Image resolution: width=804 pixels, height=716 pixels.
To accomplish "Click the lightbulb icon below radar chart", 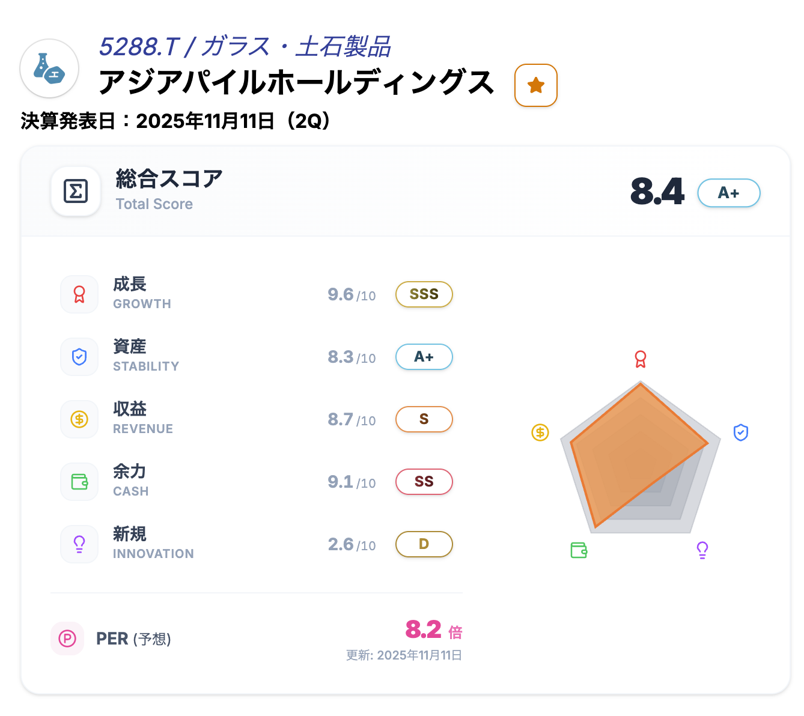I will point(702,550).
